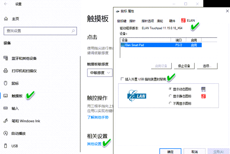Click the 应用(A) button
The width and height of the screenshot is (230, 154).
218,151
